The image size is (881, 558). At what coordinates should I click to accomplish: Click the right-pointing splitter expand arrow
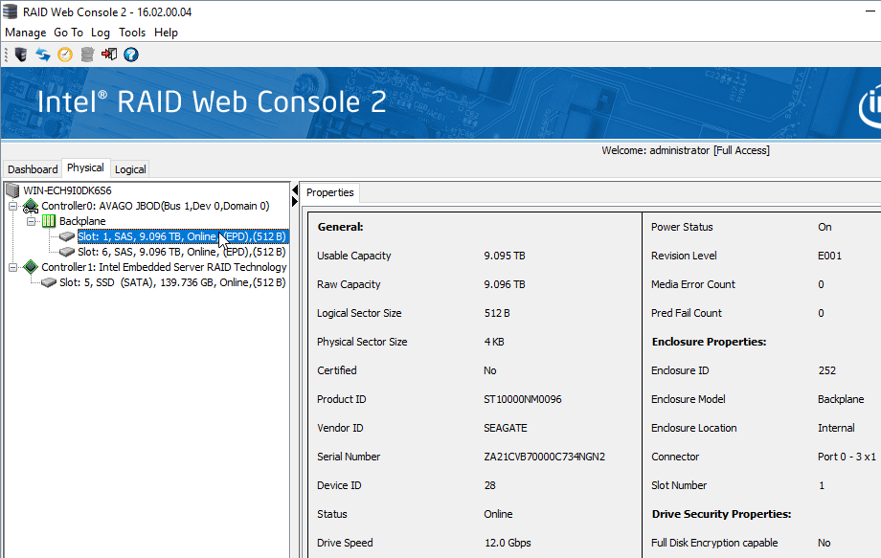point(295,202)
